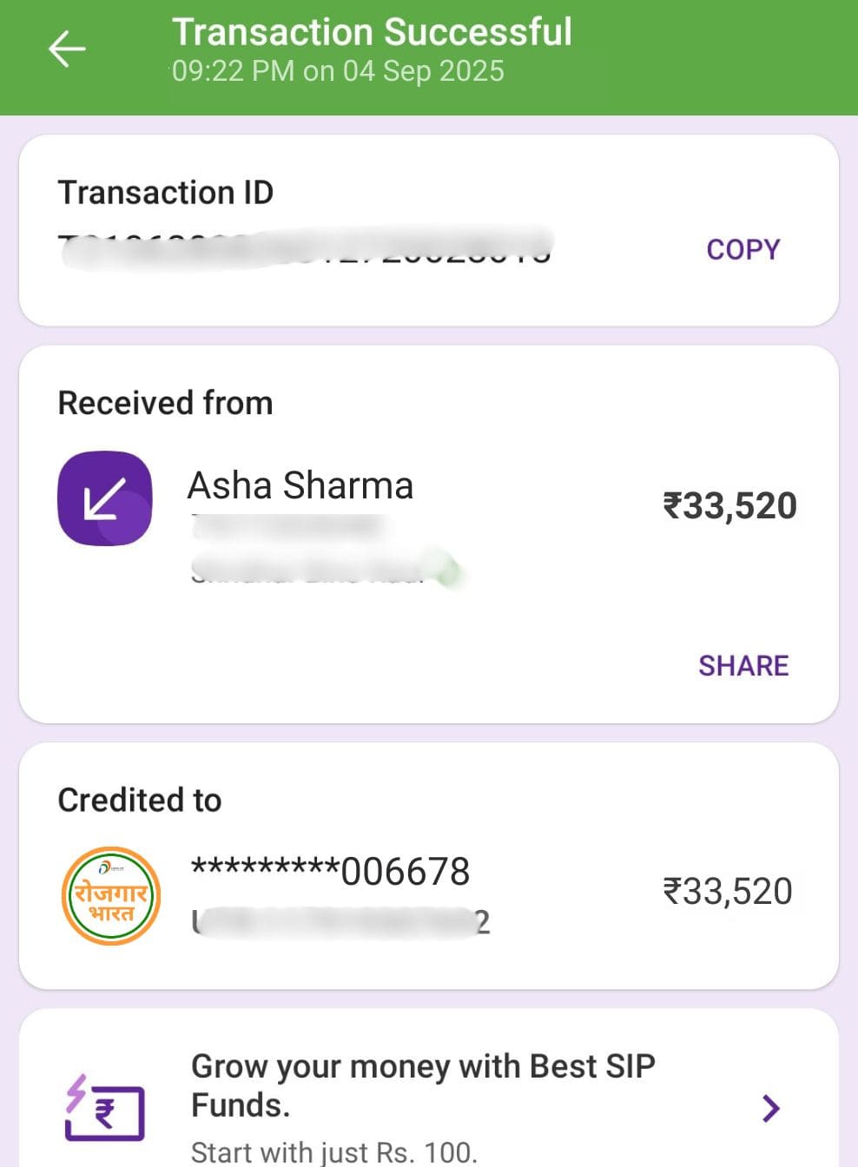
Task: Share the received payment details
Action: tap(743, 666)
